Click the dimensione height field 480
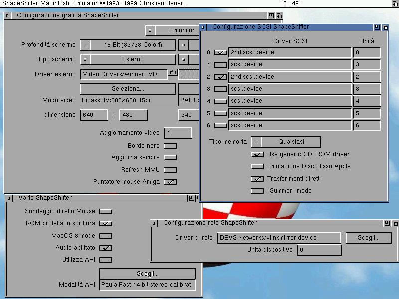Image resolution: width=399 pixels, height=299 pixels. tap(133, 115)
